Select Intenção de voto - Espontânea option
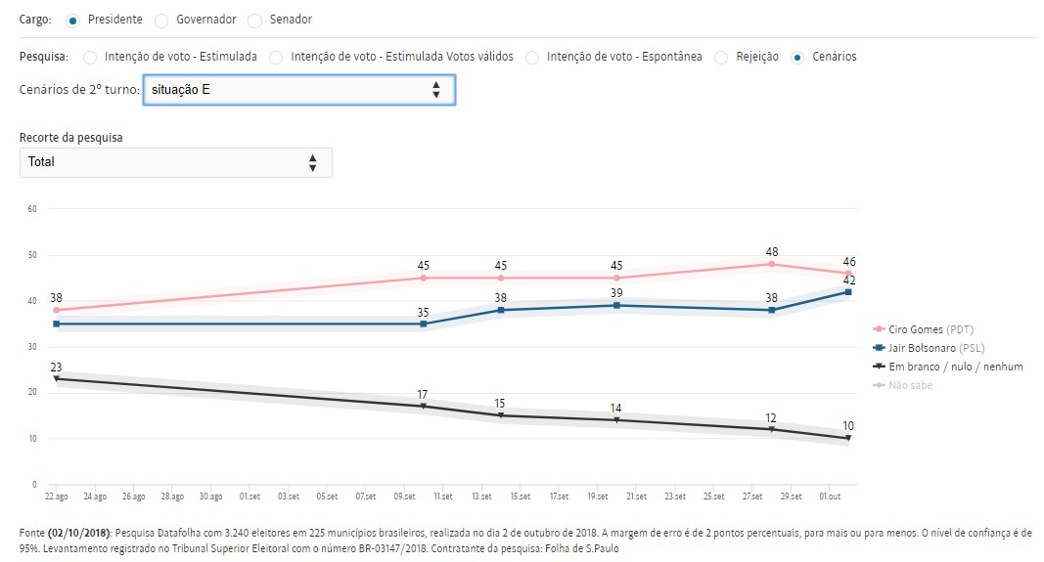 click(533, 58)
